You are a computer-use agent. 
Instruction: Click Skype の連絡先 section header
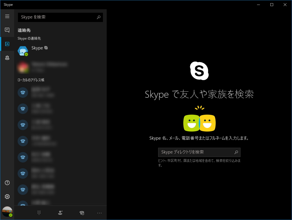point(29,38)
